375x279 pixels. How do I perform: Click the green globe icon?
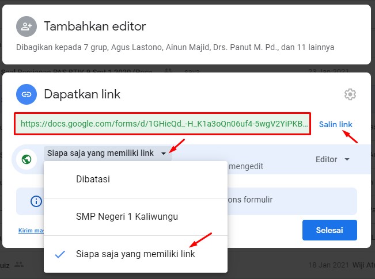pos(26,159)
